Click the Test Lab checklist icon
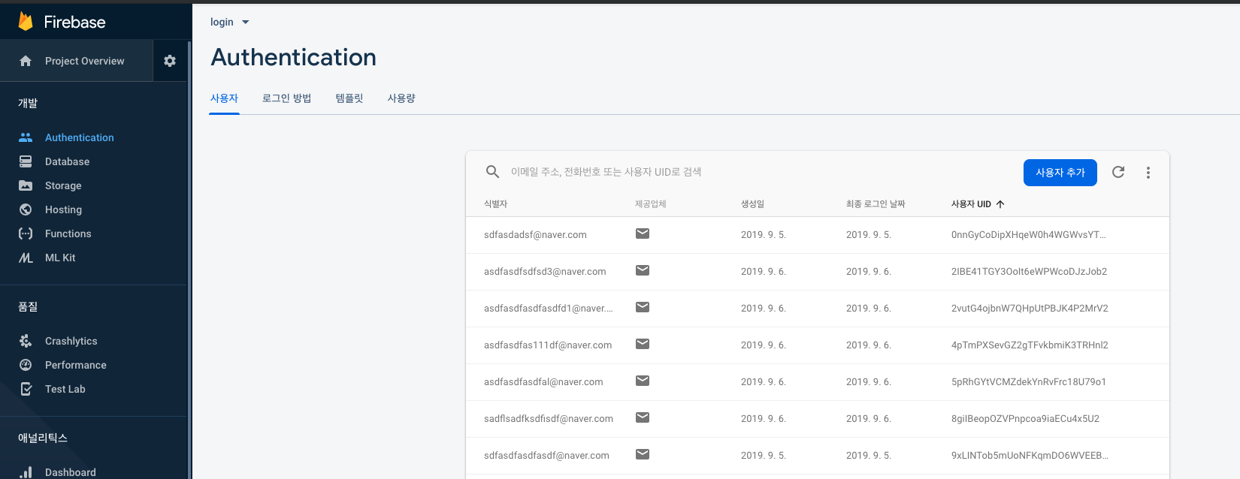The height and width of the screenshot is (479, 1240). 26,389
